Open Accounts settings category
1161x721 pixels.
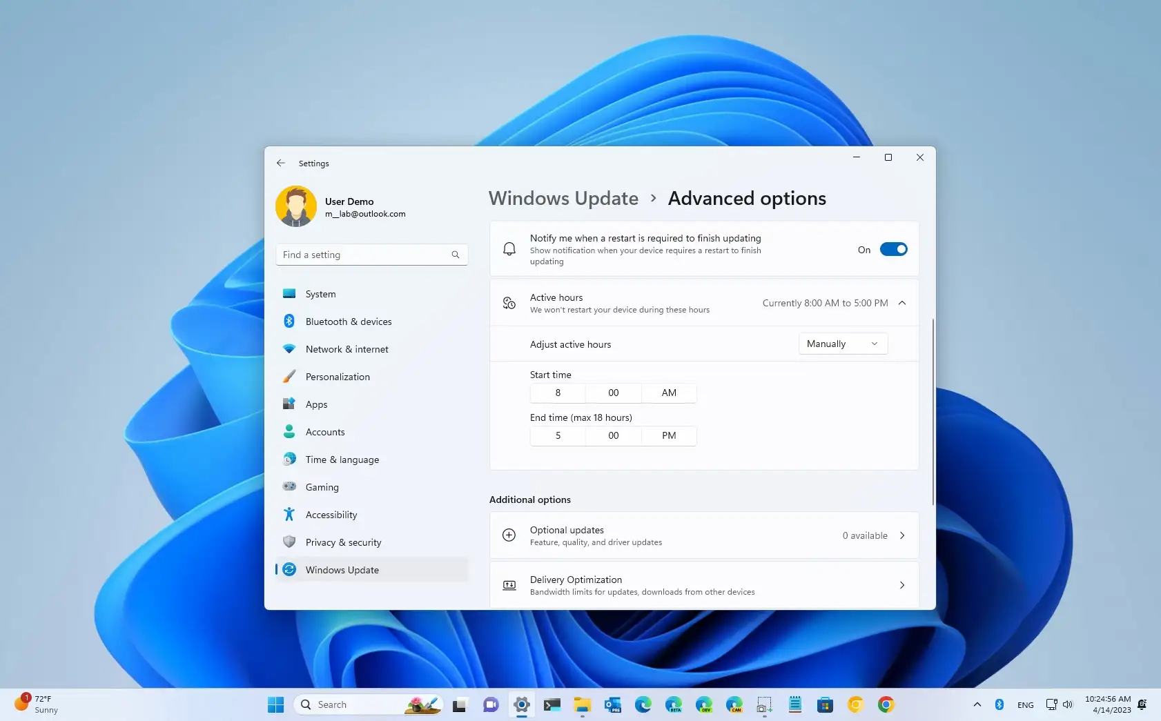(371, 432)
